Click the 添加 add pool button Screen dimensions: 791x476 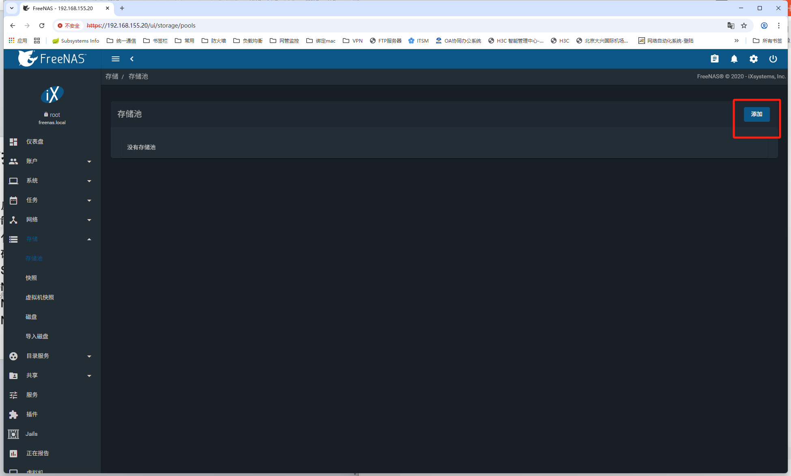[757, 114]
